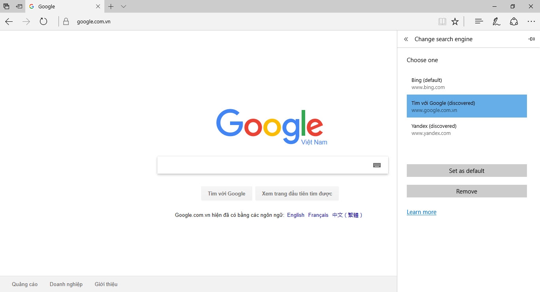Open Reading view book icon

click(x=442, y=22)
